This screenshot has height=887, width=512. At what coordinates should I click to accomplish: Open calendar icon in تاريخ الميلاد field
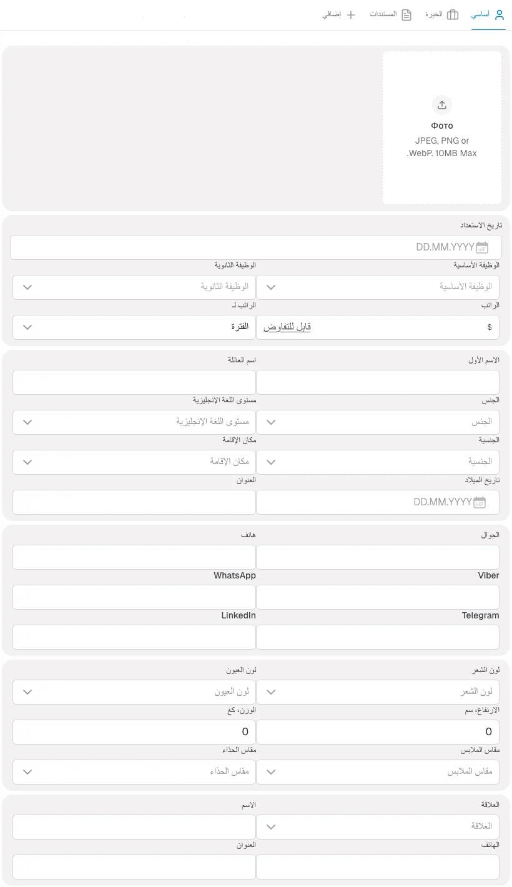coord(479,502)
